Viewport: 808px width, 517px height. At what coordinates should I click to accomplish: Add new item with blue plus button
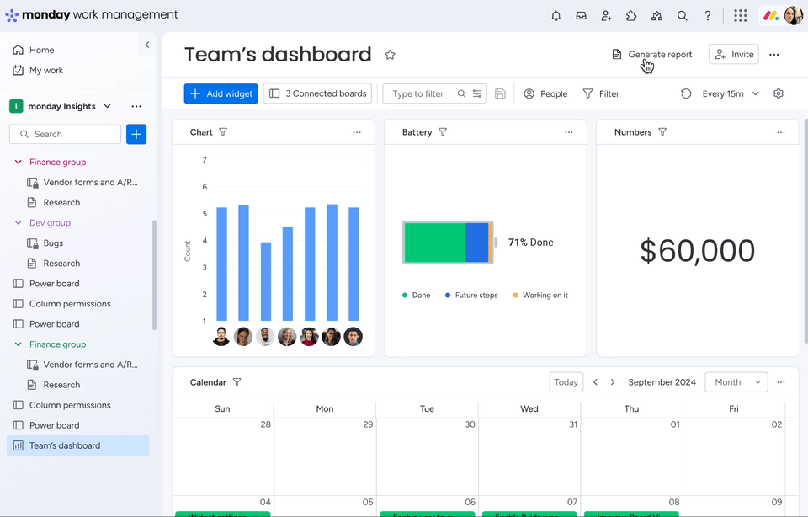136,134
